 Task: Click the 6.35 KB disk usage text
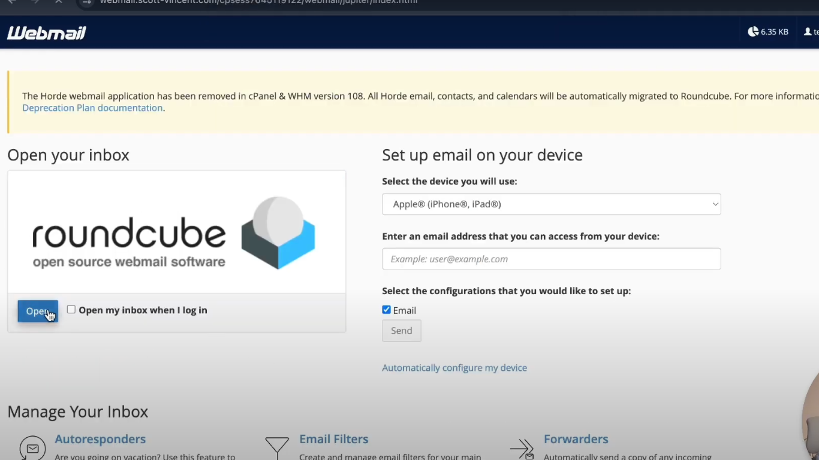pyautogui.click(x=775, y=32)
